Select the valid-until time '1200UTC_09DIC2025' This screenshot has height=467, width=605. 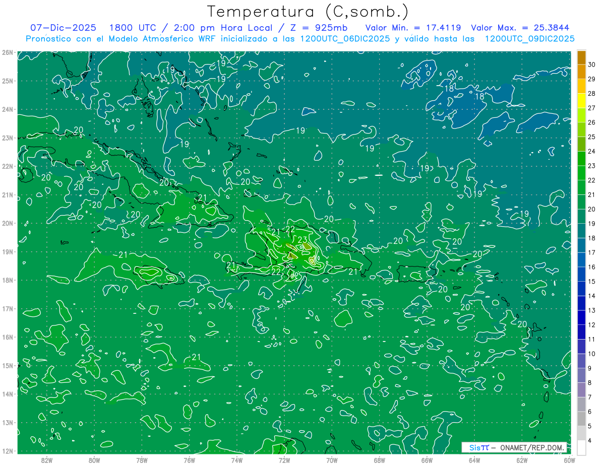529,39
